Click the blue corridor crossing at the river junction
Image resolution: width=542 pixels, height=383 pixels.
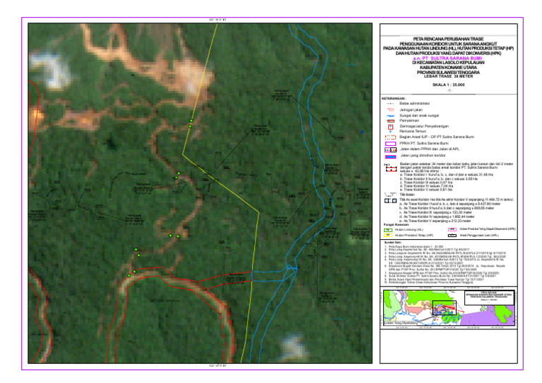tap(291, 268)
